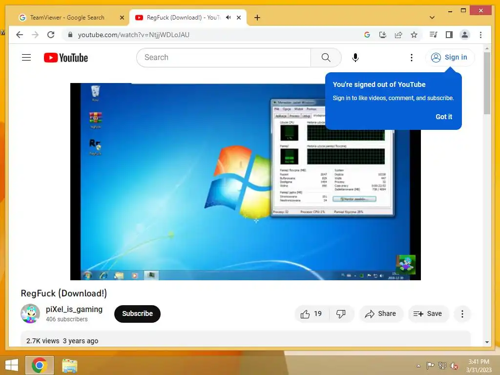Screen dimensions: 500x375
Task: Switch to TeamViewer Google Search tab
Action: pos(67,18)
